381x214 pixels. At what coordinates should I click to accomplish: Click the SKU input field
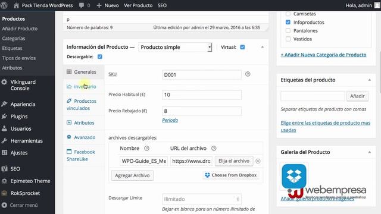point(202,75)
